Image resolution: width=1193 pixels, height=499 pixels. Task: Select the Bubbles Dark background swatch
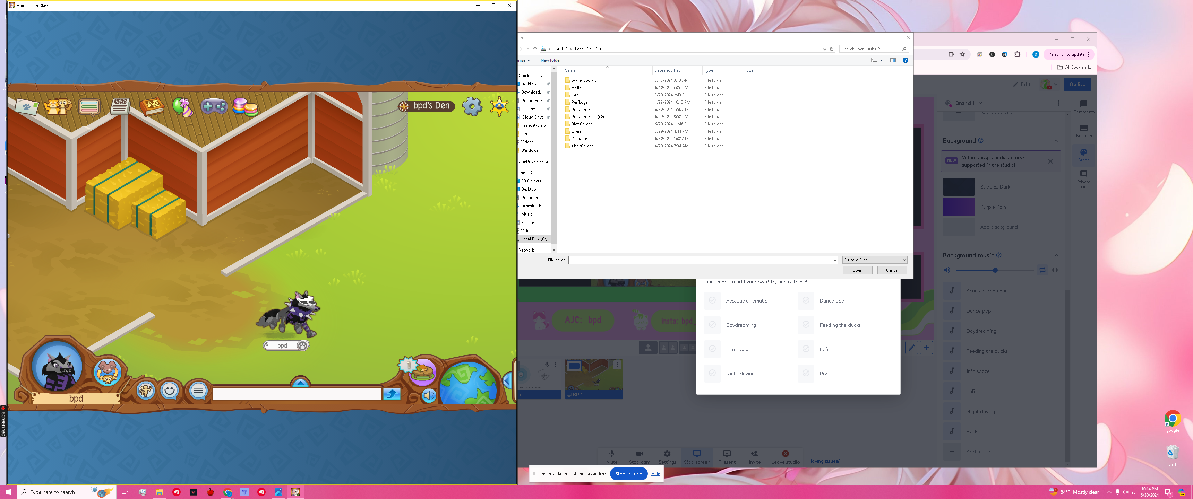[x=958, y=187]
